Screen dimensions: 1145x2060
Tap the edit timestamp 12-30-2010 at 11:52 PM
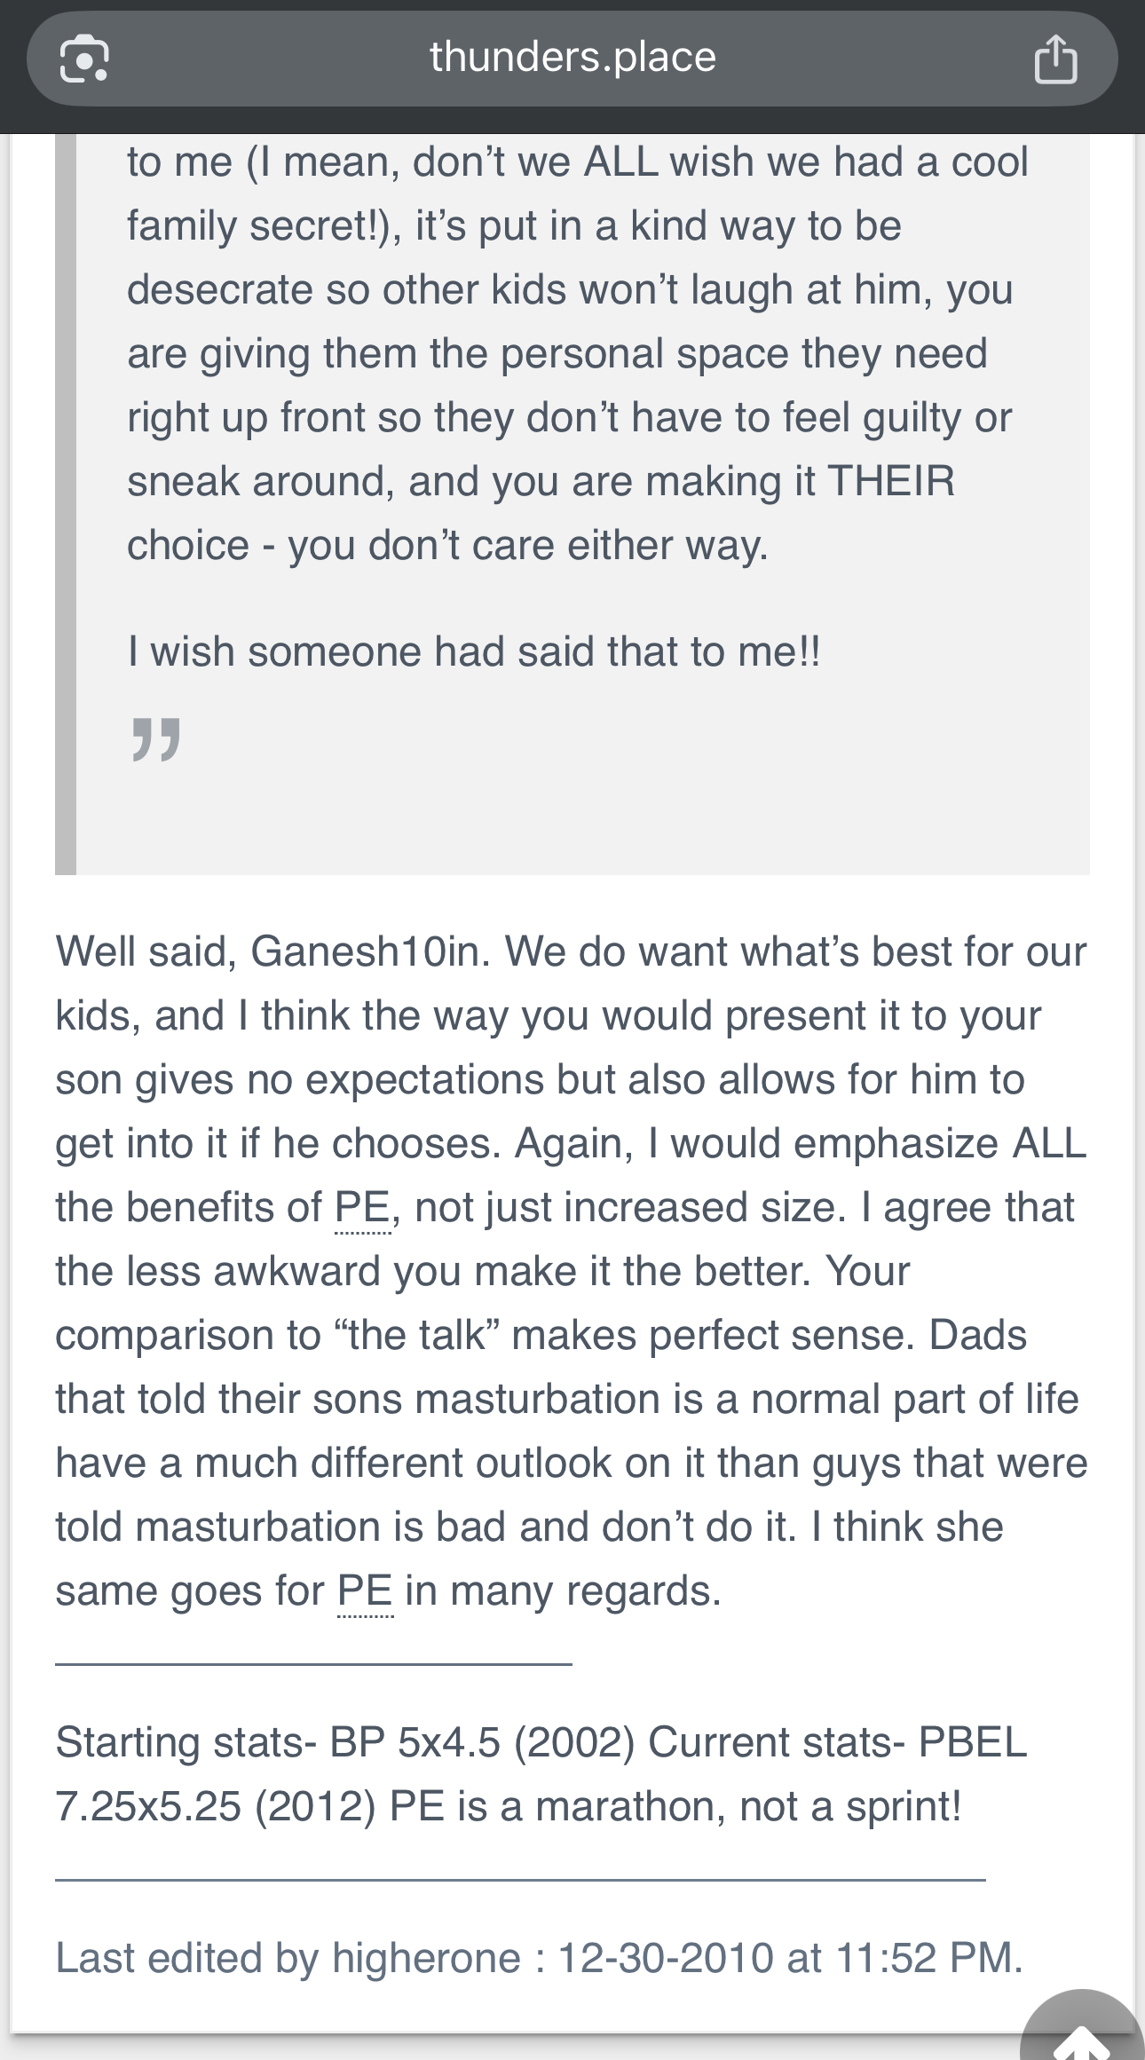[x=790, y=1958]
